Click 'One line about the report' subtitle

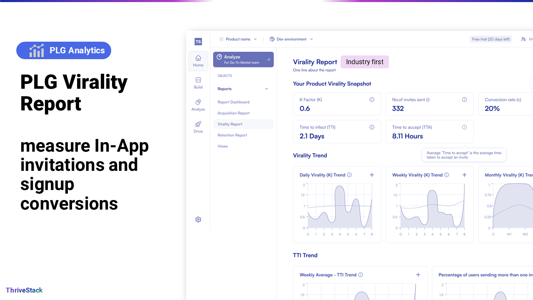coord(314,70)
